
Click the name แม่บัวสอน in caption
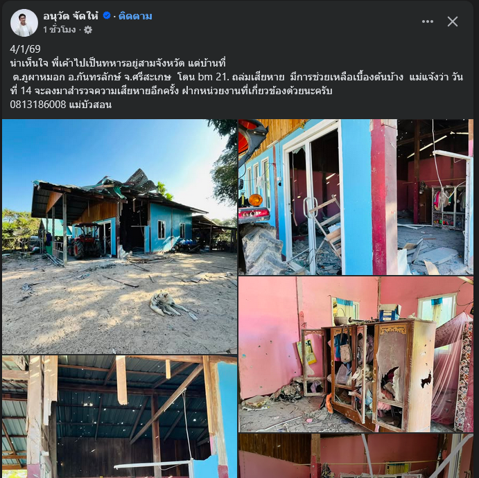(x=90, y=105)
